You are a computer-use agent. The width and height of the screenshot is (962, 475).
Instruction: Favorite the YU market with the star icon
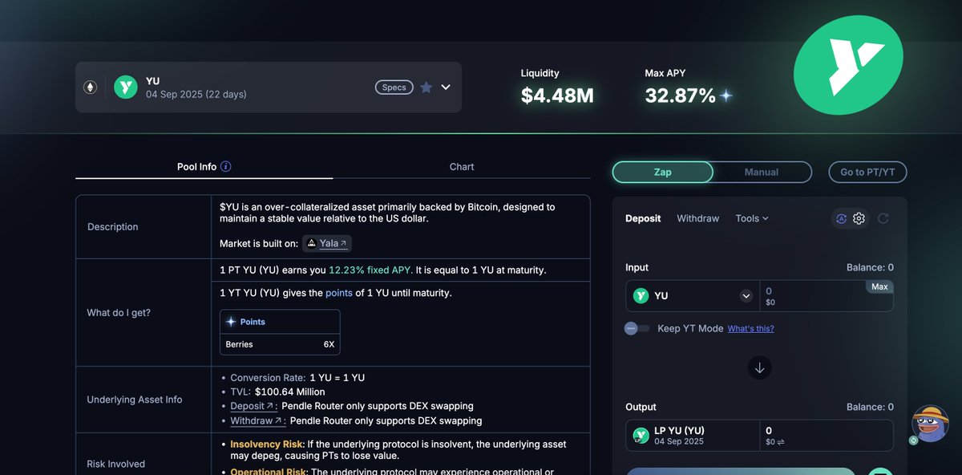pos(426,87)
